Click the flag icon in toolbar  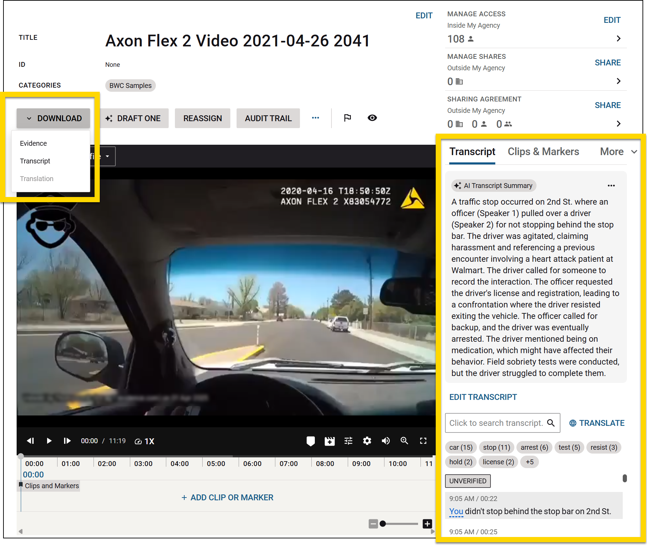click(x=347, y=118)
